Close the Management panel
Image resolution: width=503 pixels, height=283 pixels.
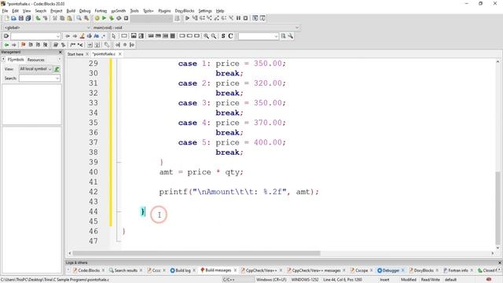click(x=60, y=52)
